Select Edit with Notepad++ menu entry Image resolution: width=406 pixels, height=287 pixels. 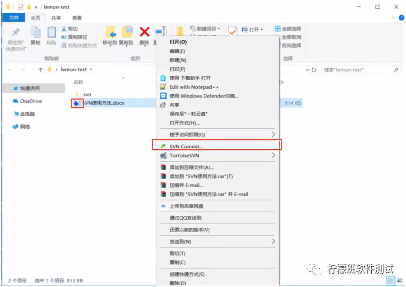218,87
